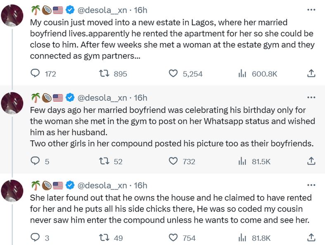Open more options menu on first tweet

tap(312, 10)
